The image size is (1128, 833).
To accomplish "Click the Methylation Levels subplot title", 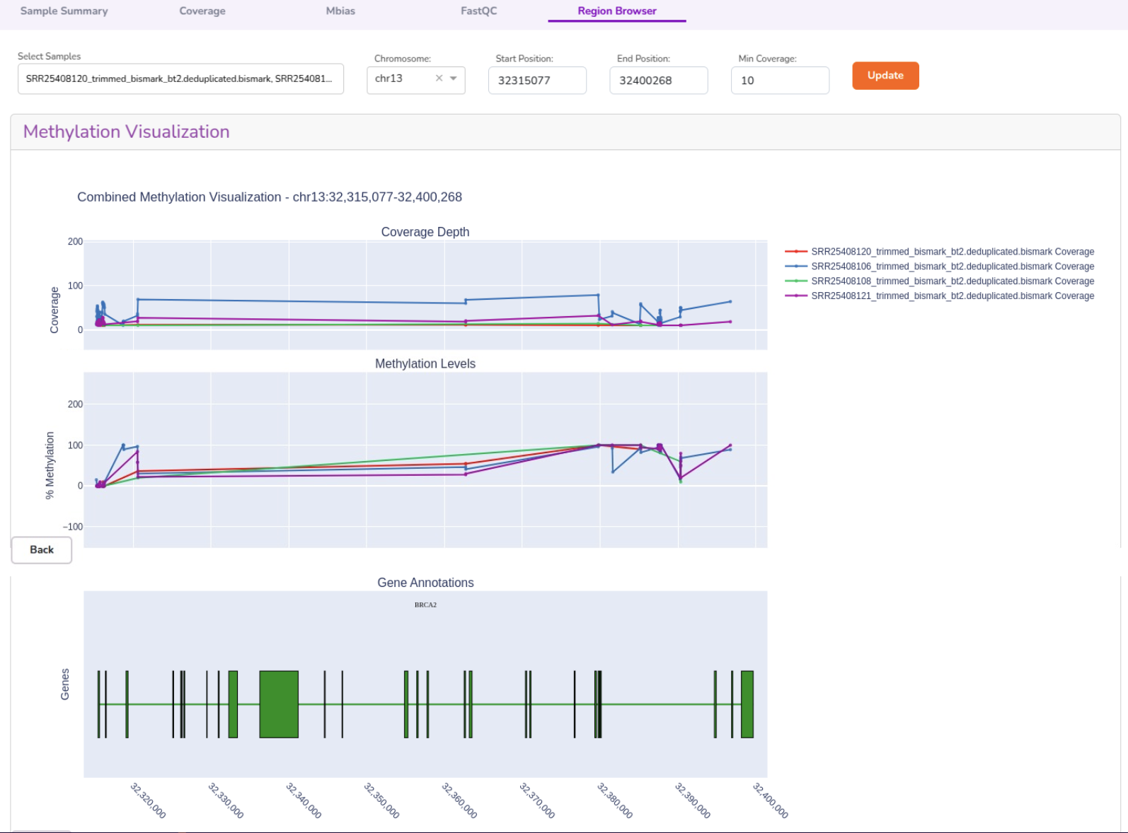I will [x=425, y=363].
